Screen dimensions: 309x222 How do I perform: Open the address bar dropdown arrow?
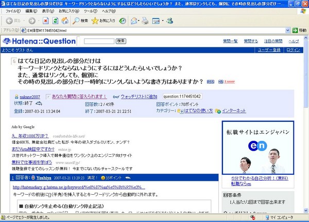[x=287, y=30]
